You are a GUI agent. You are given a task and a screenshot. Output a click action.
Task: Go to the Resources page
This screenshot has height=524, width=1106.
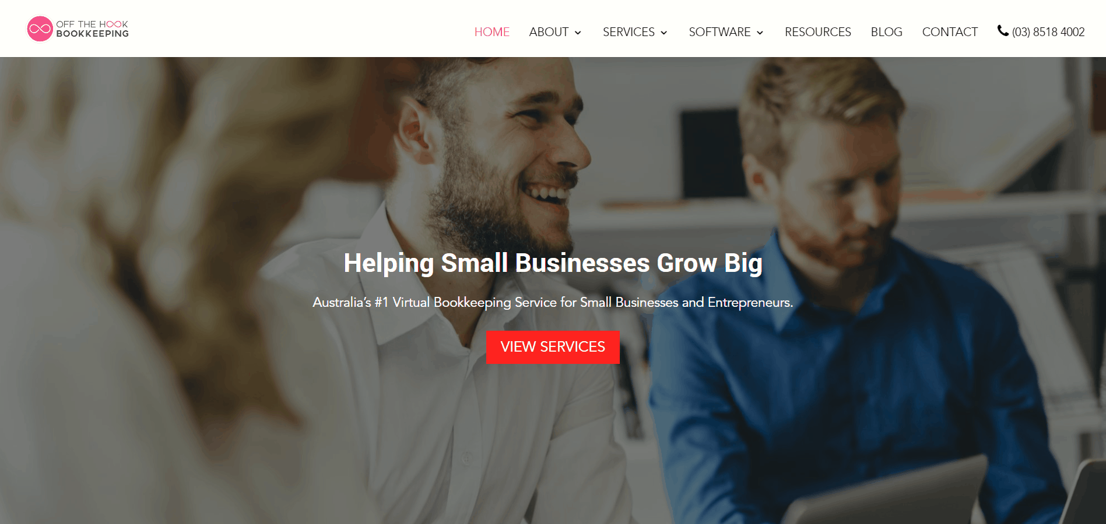tap(818, 32)
